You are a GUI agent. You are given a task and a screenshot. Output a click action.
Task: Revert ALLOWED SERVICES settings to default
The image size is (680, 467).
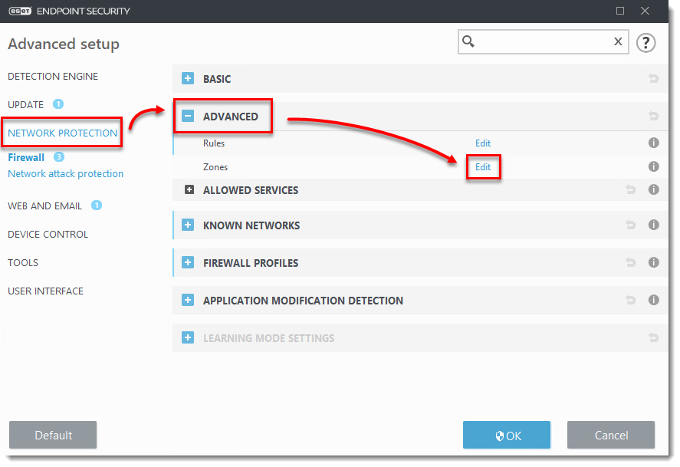(x=631, y=189)
